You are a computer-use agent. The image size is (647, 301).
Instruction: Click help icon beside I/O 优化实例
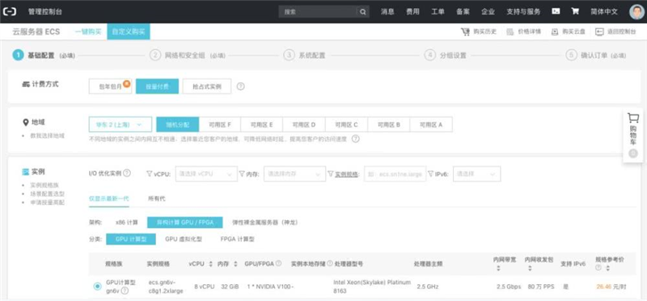(127, 173)
